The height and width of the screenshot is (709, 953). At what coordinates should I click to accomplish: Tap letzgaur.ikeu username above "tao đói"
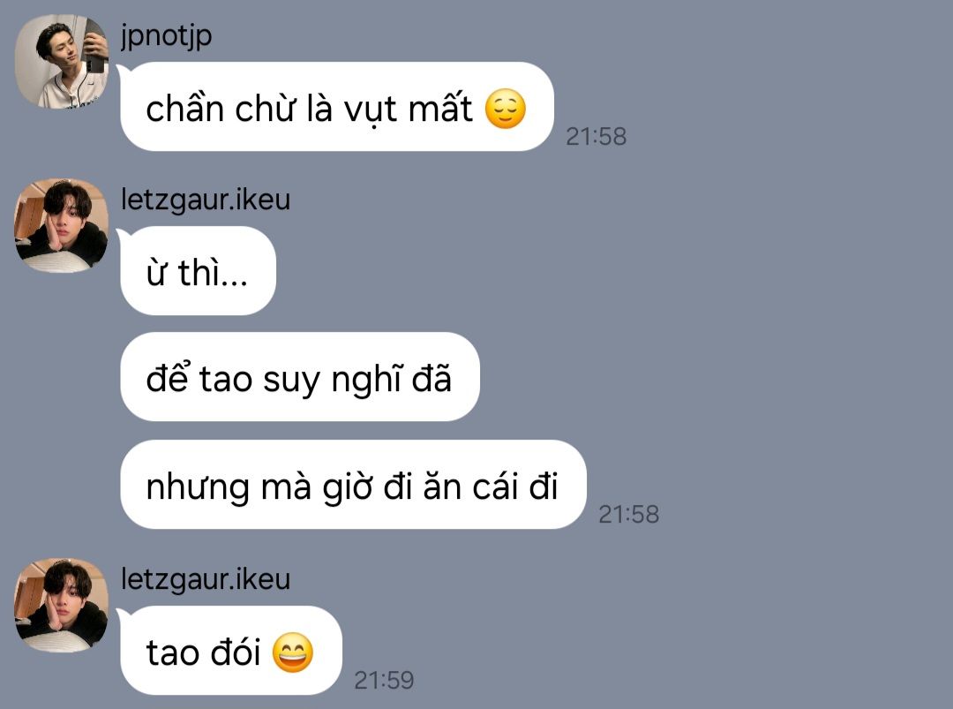tap(206, 579)
